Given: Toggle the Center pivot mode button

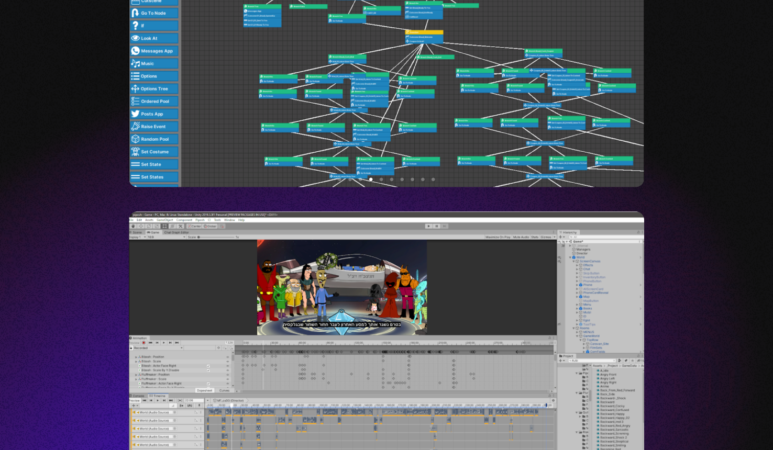Looking at the screenshot, I should click(x=194, y=226).
